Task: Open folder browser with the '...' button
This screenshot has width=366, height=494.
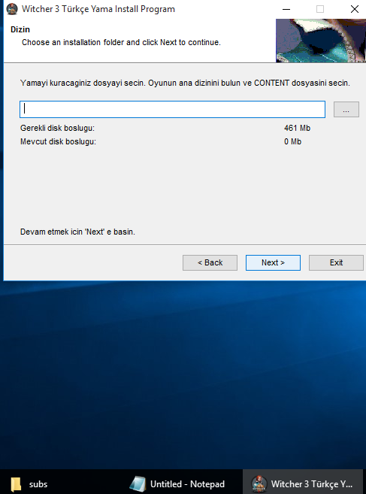Action: tap(346, 109)
